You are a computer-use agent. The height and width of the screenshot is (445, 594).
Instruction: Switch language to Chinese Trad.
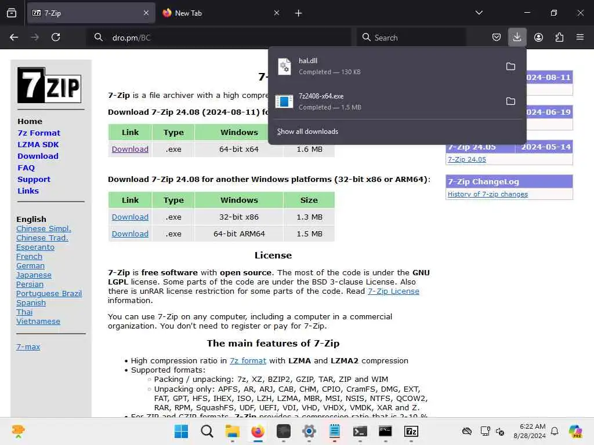point(42,238)
